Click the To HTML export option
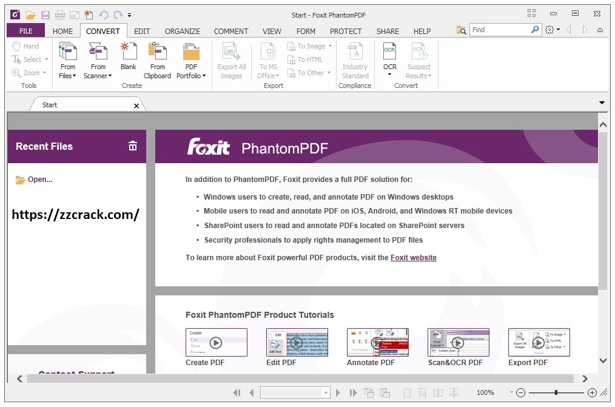The image size is (615, 407). click(305, 59)
